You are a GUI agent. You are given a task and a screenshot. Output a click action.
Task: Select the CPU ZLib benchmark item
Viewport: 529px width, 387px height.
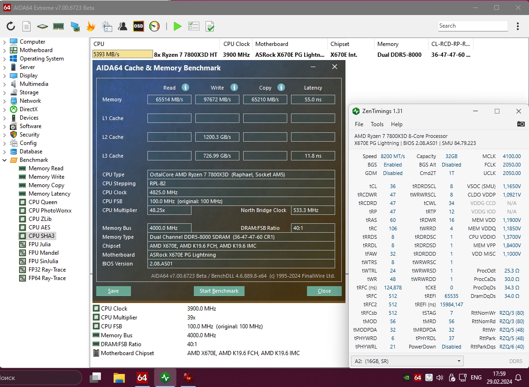point(40,219)
